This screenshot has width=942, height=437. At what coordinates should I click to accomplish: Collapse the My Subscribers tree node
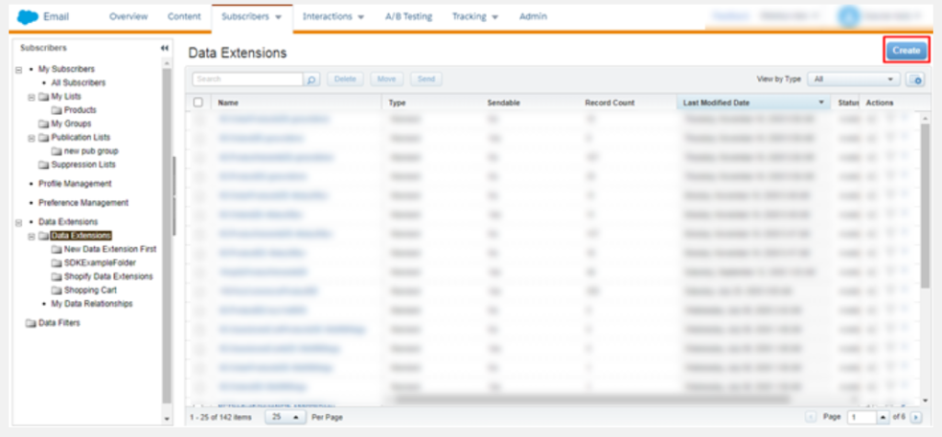pos(19,70)
